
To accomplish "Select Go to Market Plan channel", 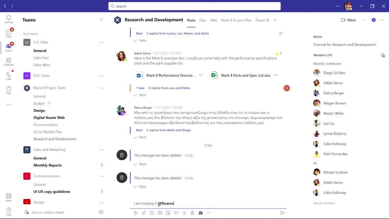I will (x=48, y=132).
